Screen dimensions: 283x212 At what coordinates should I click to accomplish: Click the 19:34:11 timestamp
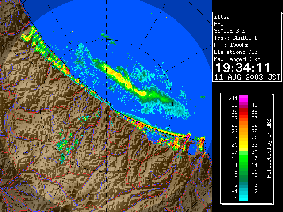pos(243,68)
